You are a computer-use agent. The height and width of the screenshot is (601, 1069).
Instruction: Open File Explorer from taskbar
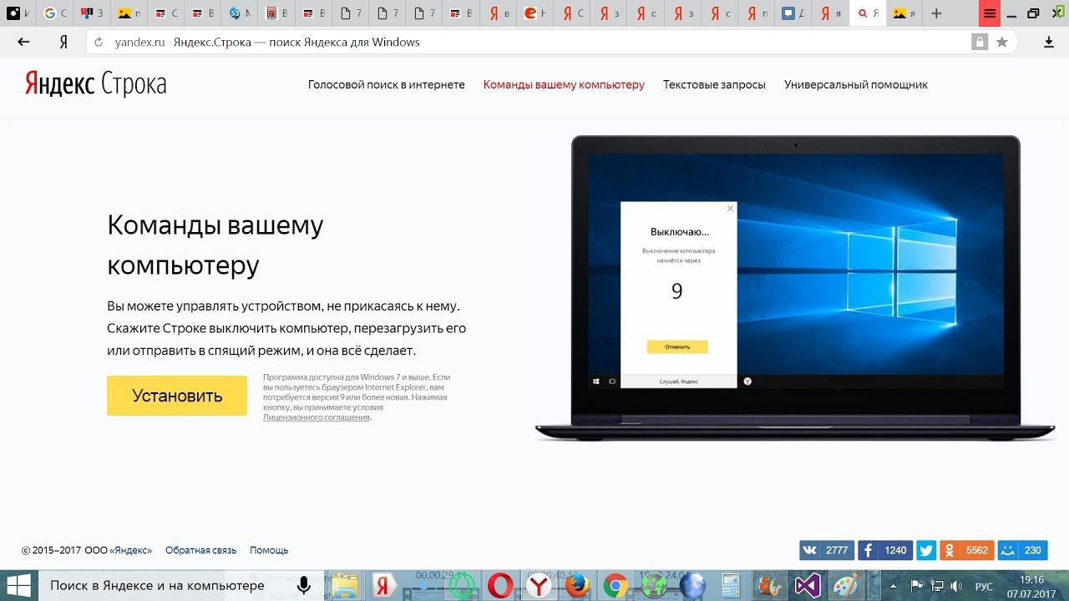(345, 585)
